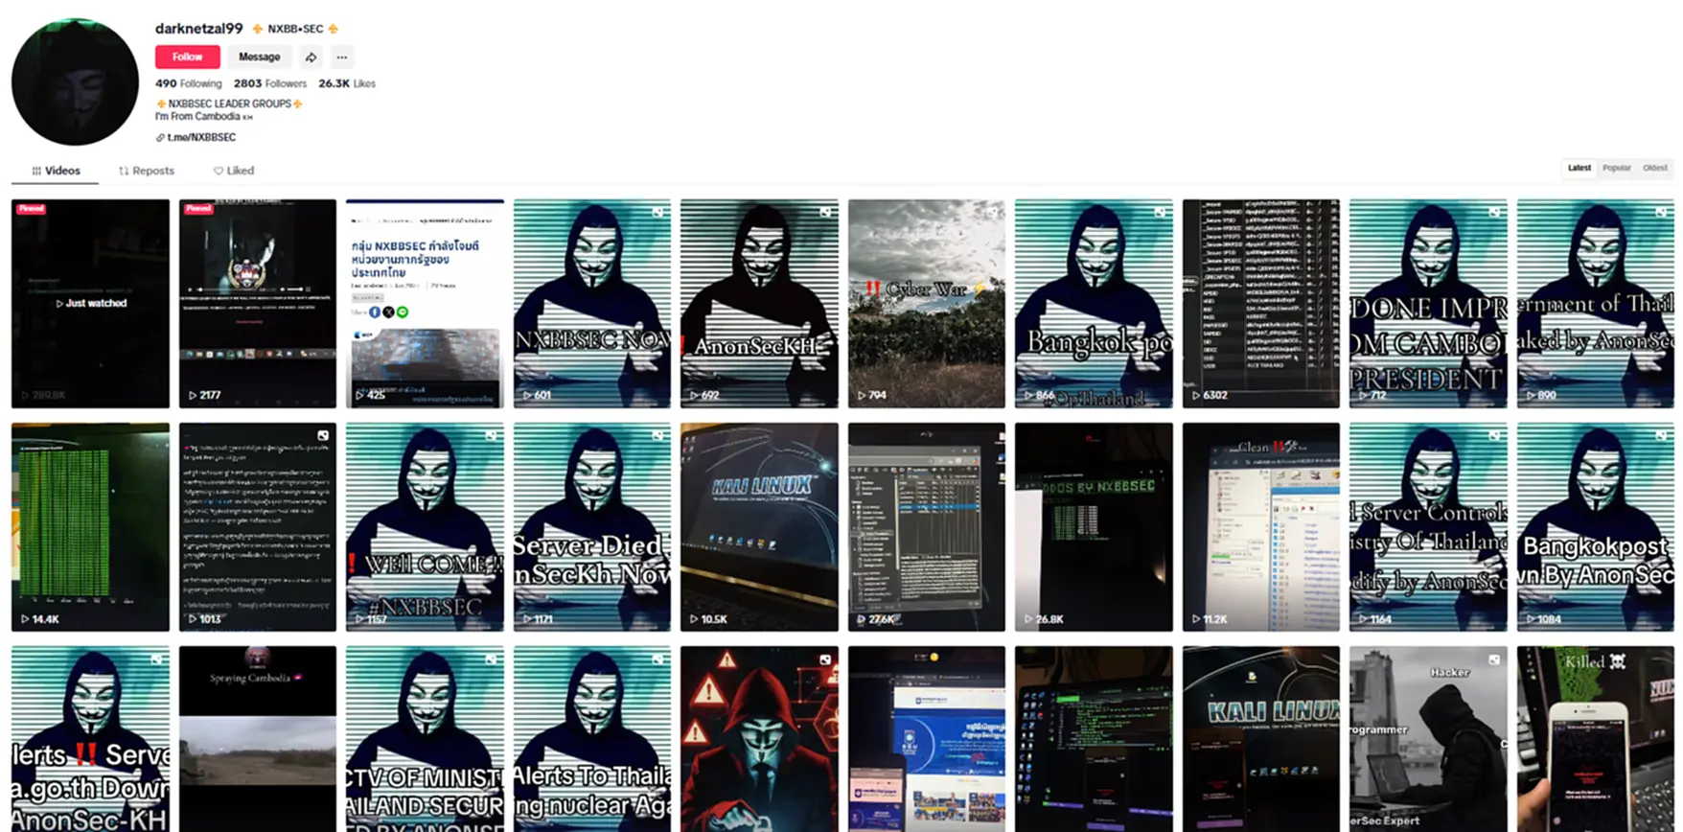Open the data list video with 6302 views
Screen dimensions: 1683x832
(x=1261, y=304)
